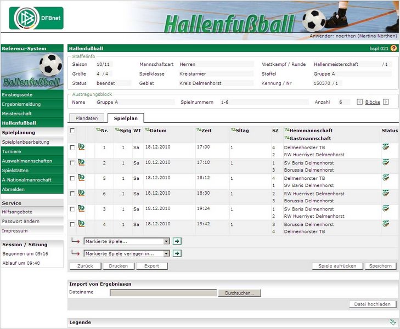Click the Dateiname input field
400x329 pixels.
(x=163, y=293)
